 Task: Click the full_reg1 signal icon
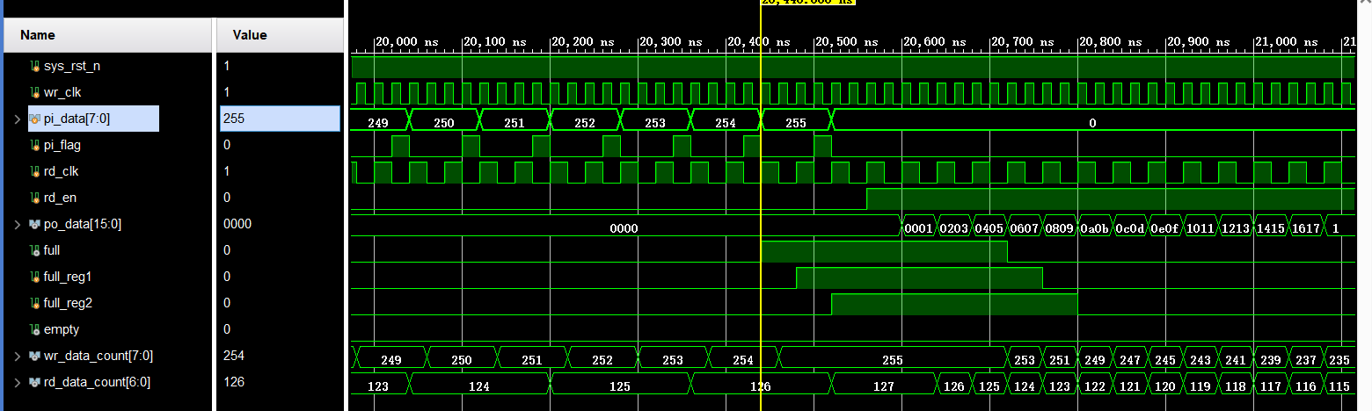click(x=35, y=277)
